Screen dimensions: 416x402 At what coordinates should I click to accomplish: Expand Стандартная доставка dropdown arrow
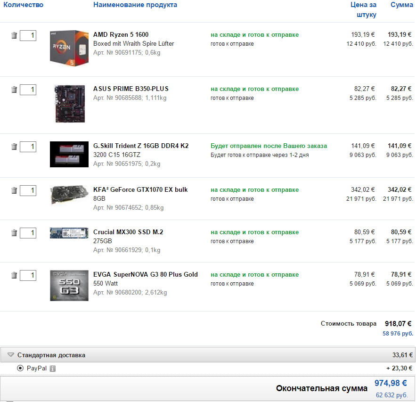pos(11,355)
